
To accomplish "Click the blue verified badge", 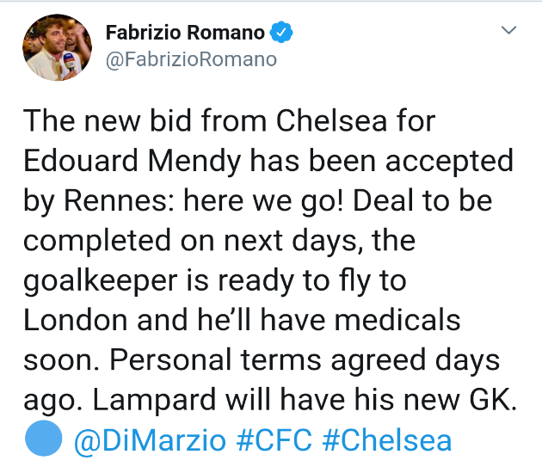I will pos(282,34).
